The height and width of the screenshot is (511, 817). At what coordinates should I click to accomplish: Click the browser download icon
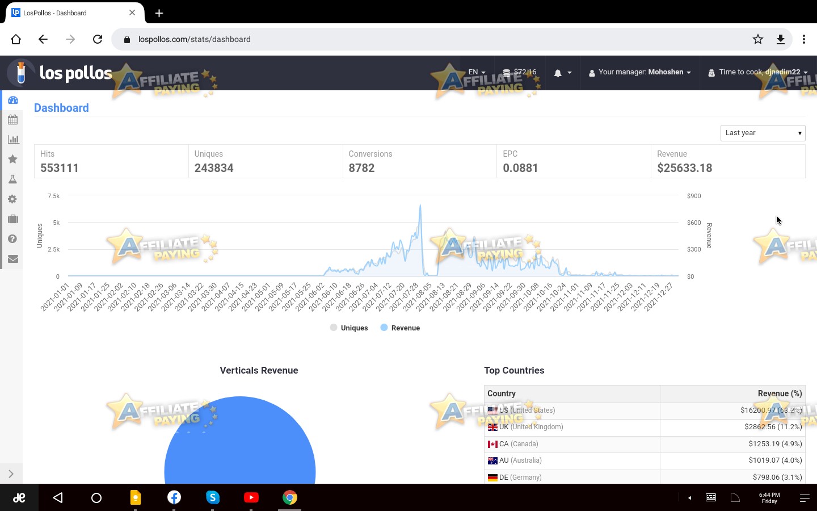click(781, 39)
